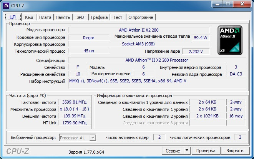Viewport: 254px width, 159px height.
Task: Click the HT Link value 1799.90 МГц
Action: coord(74,123)
